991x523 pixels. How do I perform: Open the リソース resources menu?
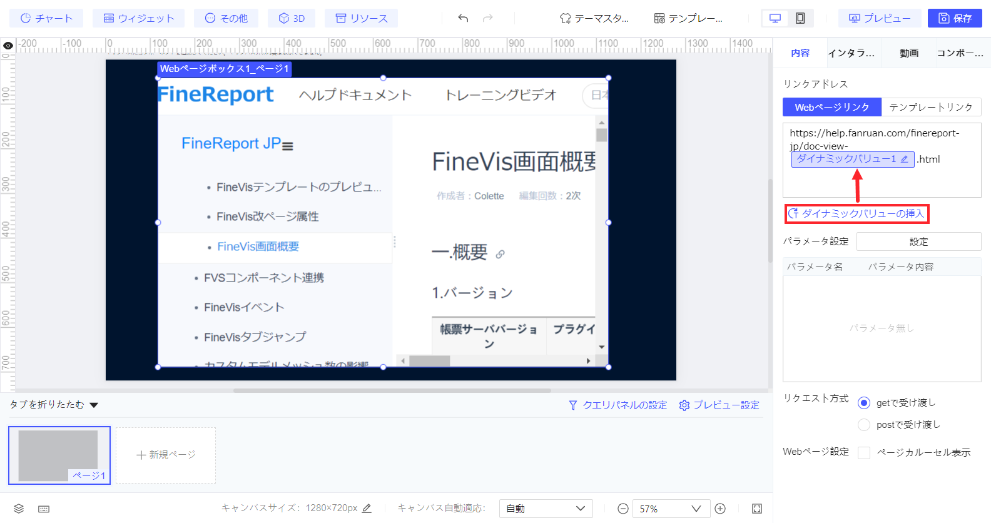tap(362, 18)
